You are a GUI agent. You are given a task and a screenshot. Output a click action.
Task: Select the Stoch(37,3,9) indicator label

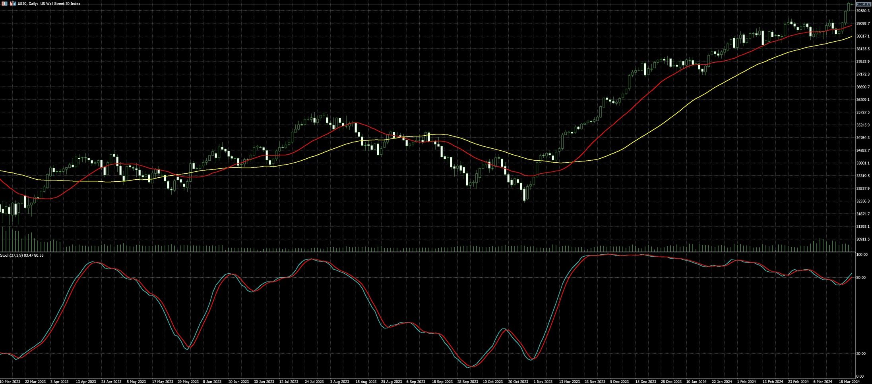click(22, 255)
